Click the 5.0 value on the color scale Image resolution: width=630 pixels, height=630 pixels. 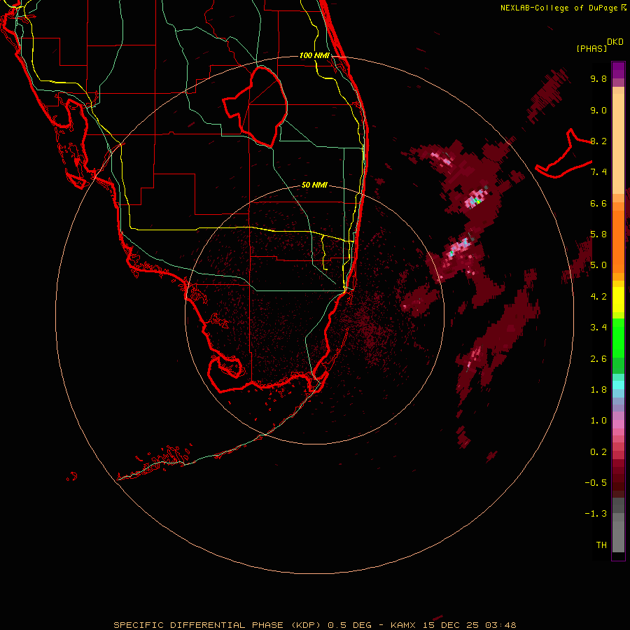coord(598,265)
